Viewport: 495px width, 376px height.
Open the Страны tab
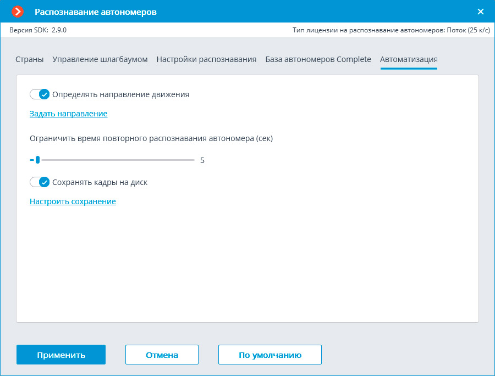point(30,59)
